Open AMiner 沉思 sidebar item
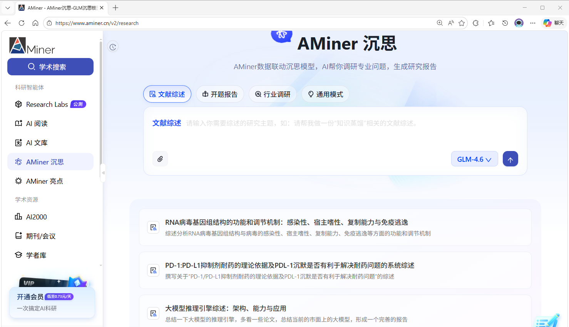Viewport: 569px width, 327px height. (50, 162)
